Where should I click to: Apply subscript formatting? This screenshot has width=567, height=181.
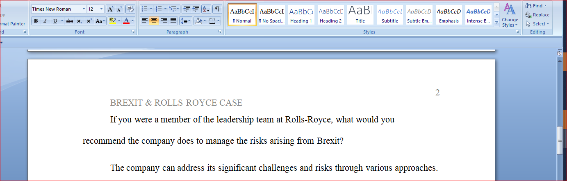[x=80, y=21]
